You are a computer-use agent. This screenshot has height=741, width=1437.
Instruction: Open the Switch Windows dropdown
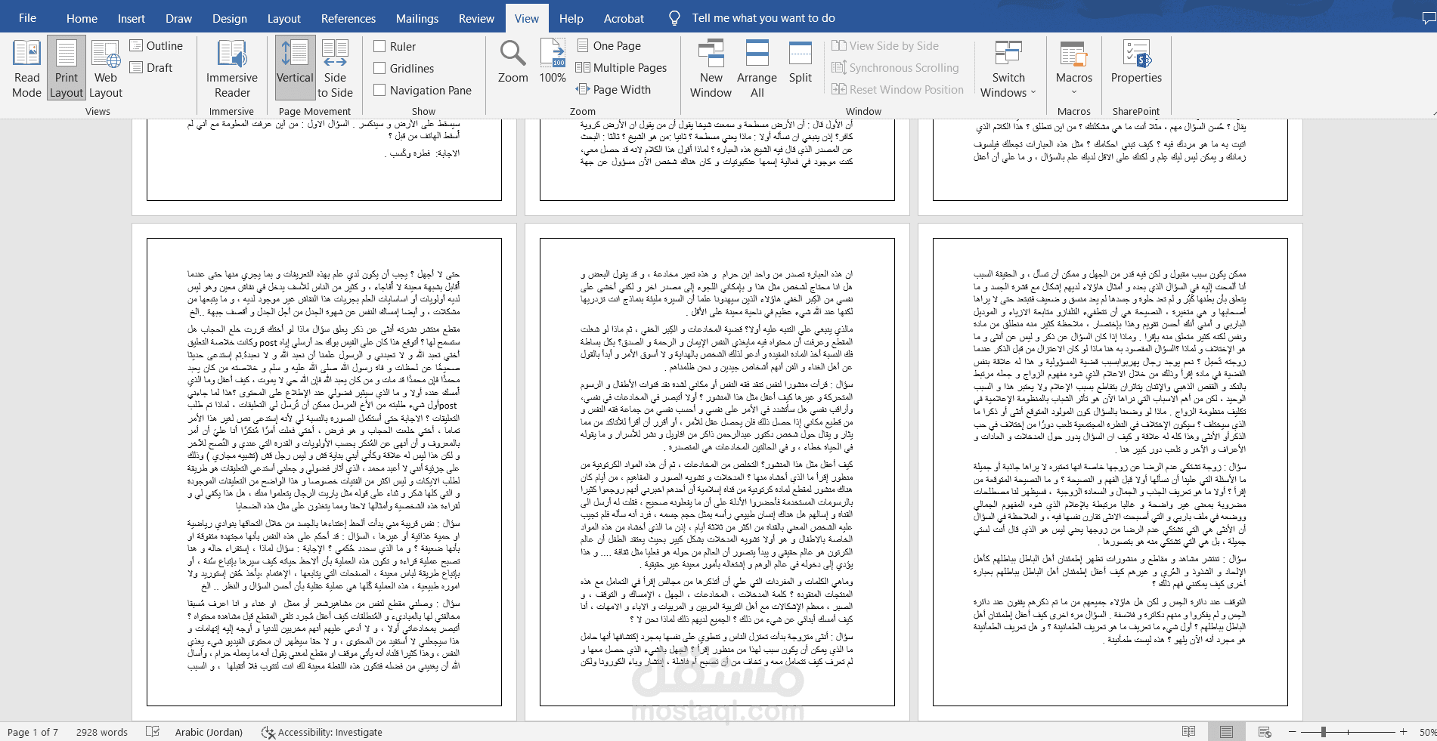1008,69
